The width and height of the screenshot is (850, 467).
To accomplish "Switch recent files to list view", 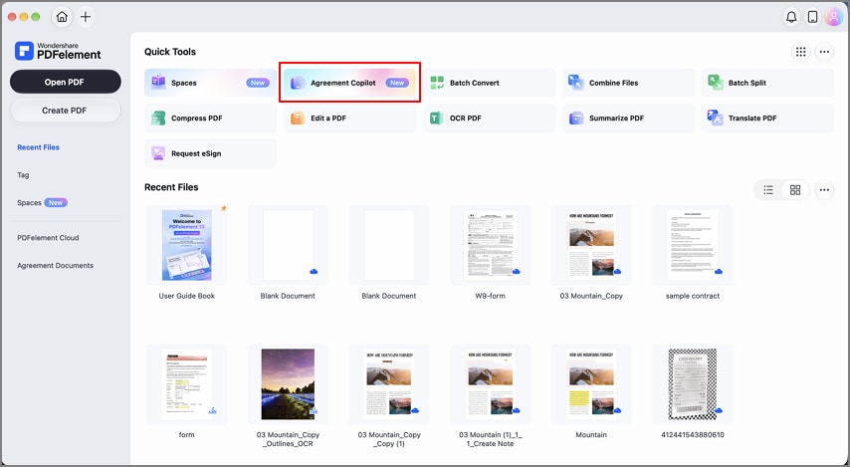I will pos(768,190).
